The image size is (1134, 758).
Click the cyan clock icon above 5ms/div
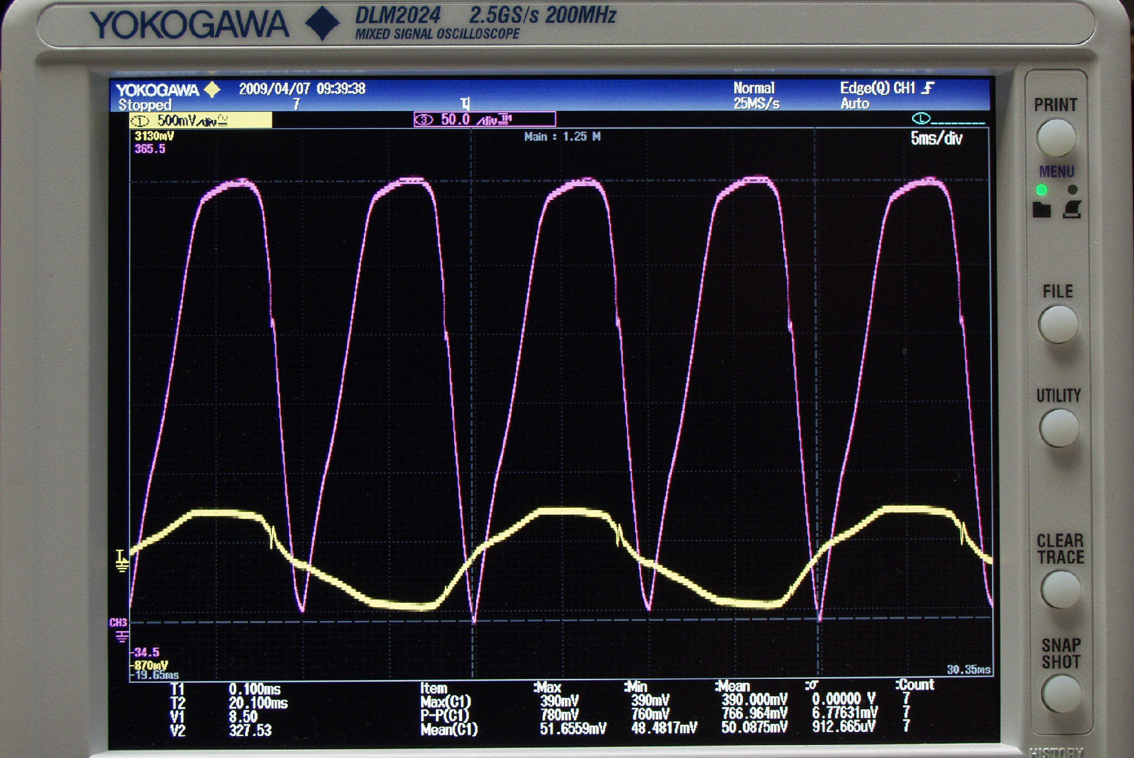point(921,118)
